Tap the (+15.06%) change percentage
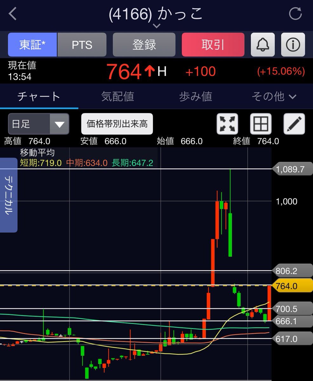313x381 pixels. click(281, 71)
